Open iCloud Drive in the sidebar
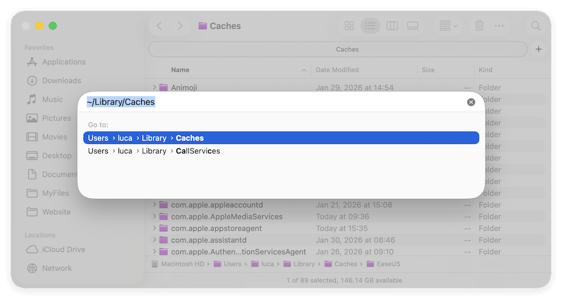The width and height of the screenshot is (562, 299). [x=56, y=250]
